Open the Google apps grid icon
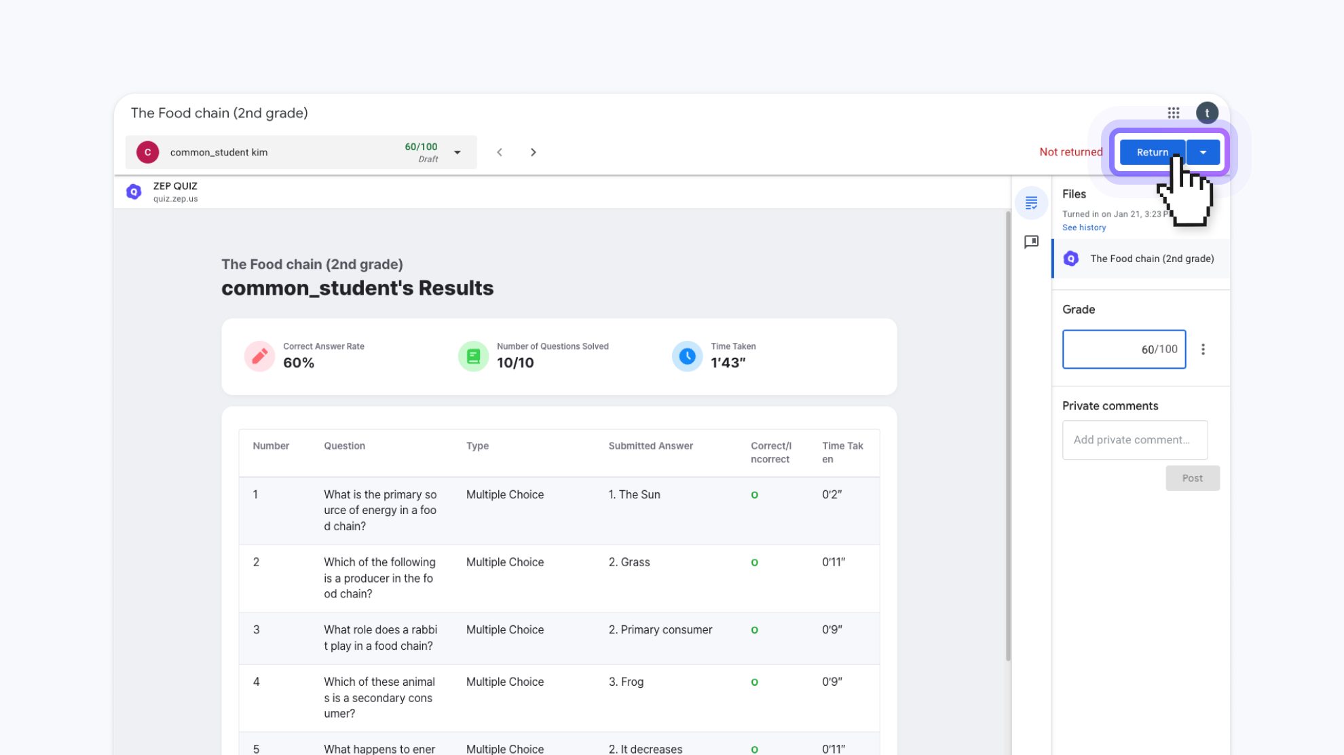 [x=1173, y=113]
